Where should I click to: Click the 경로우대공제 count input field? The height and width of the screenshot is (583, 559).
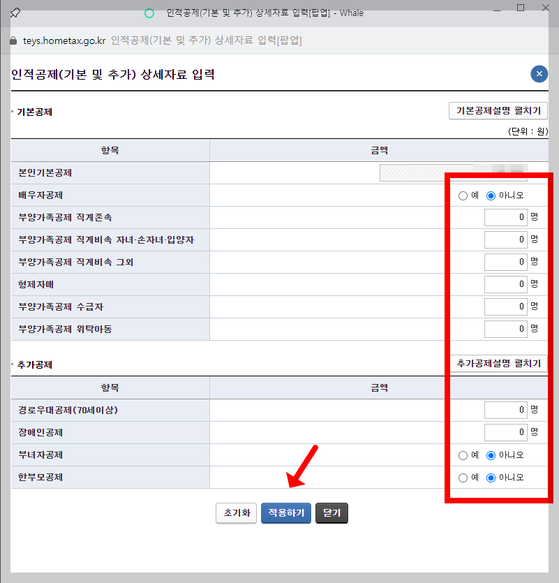(505, 410)
